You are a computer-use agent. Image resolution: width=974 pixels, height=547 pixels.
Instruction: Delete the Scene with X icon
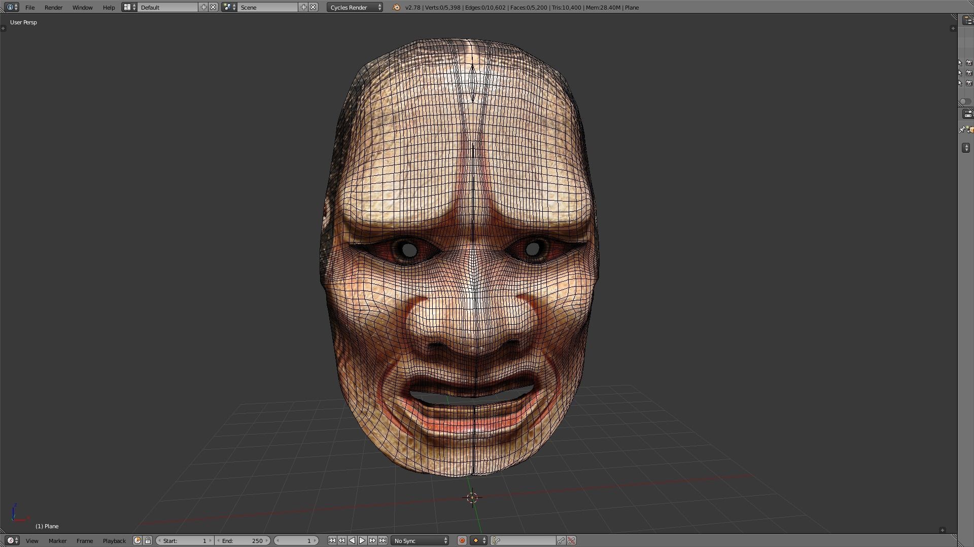(x=314, y=8)
